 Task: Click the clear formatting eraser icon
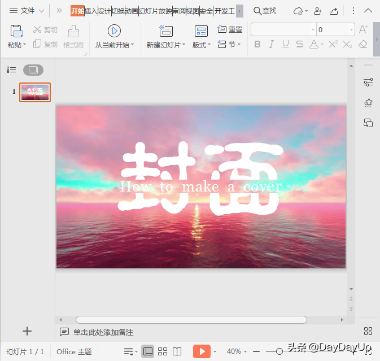363,44
